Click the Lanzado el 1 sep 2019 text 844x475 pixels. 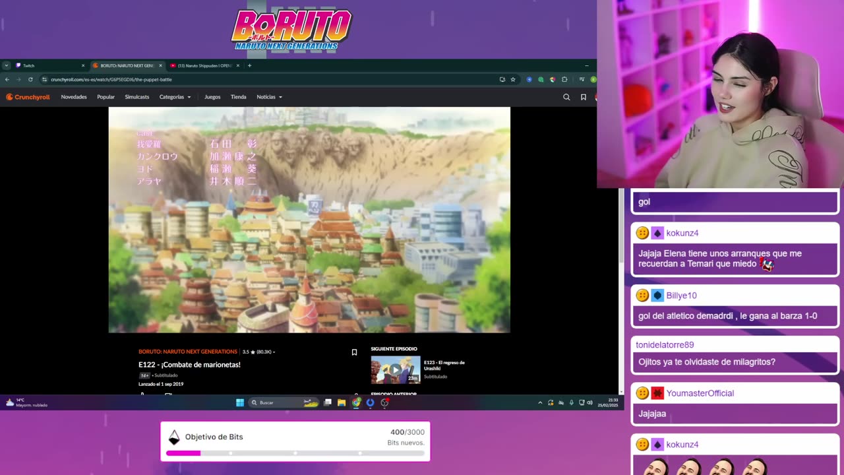pos(161,384)
